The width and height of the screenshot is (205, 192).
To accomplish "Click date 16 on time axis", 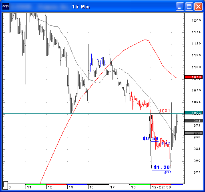I will [91, 187].
